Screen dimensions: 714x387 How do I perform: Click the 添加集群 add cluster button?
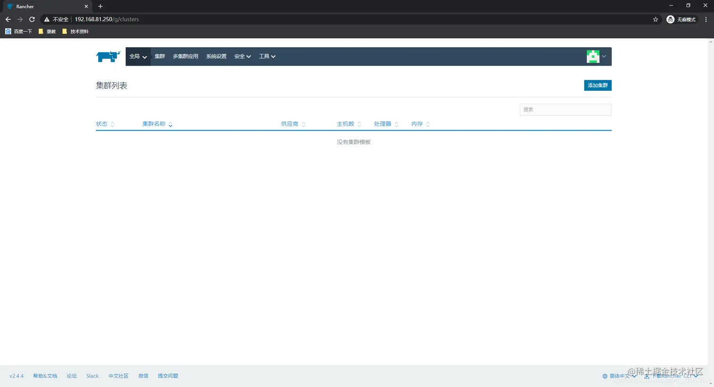597,85
